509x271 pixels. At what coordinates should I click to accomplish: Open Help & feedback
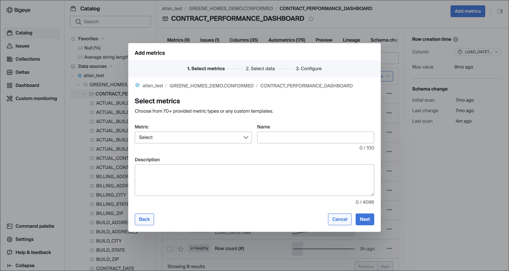(32, 252)
